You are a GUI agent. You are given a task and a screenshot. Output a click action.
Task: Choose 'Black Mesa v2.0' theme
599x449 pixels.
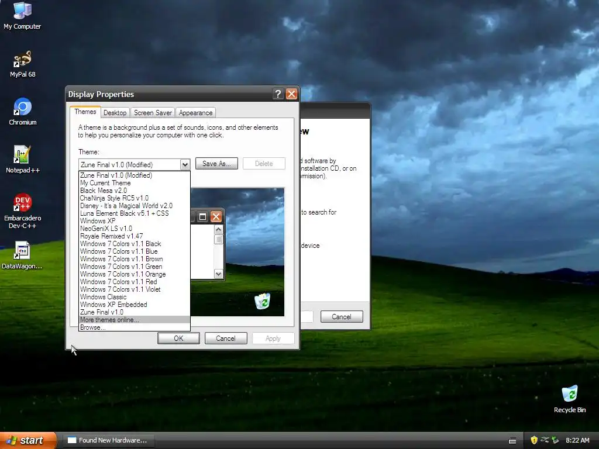134,191
